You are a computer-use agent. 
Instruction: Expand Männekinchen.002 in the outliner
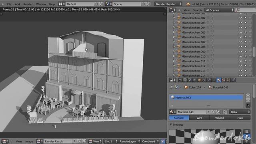(174, 18)
